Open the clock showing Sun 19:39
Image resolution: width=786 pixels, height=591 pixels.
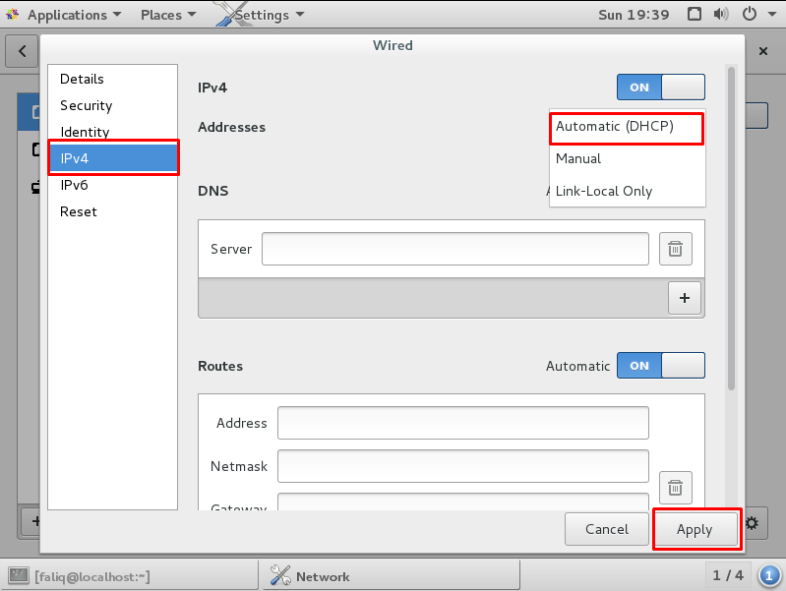point(634,15)
